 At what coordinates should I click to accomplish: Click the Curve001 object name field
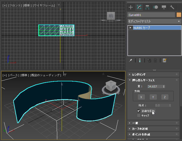(151, 15)
